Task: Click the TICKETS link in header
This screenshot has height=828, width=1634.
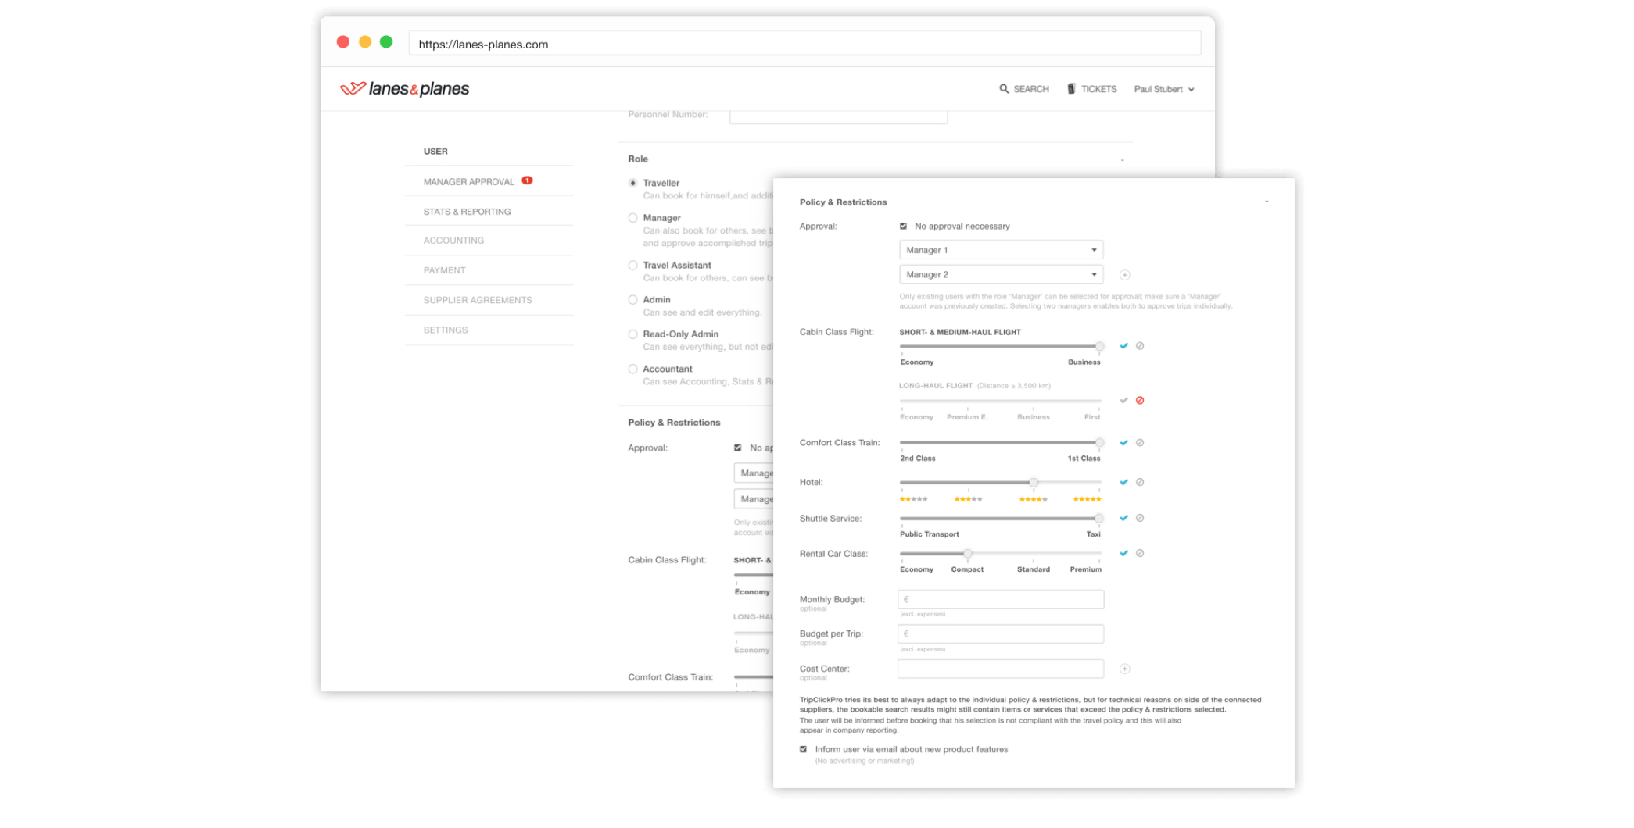Action: tap(1098, 89)
